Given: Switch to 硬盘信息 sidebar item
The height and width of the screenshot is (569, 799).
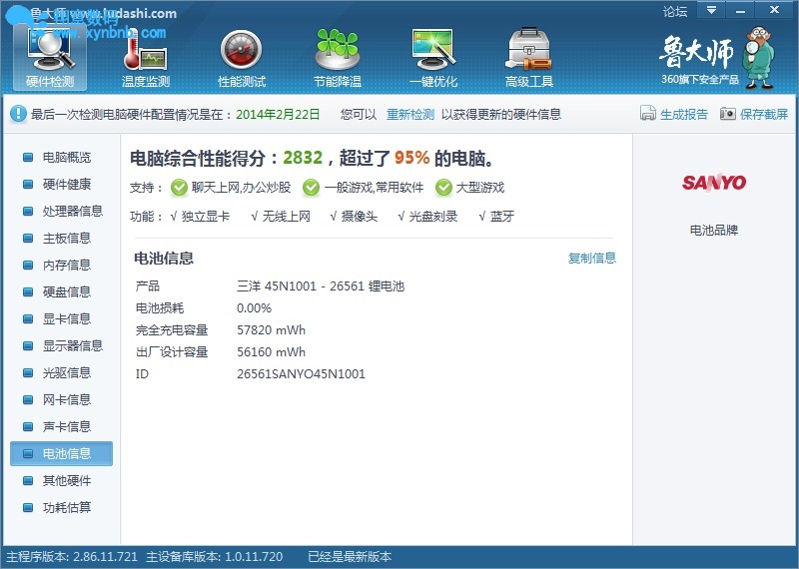Looking at the screenshot, I should click(66, 292).
